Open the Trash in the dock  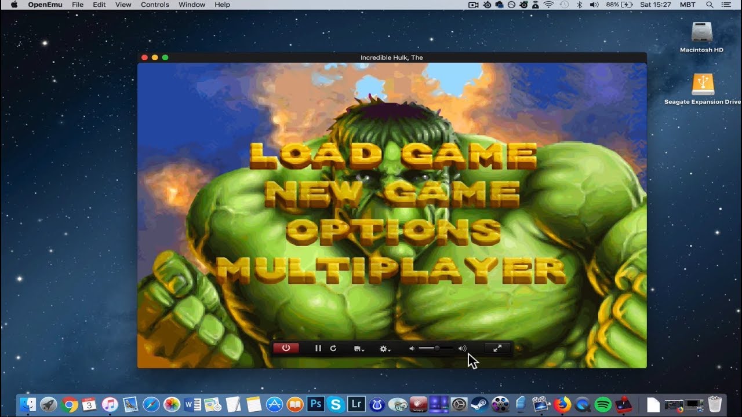[x=715, y=404]
